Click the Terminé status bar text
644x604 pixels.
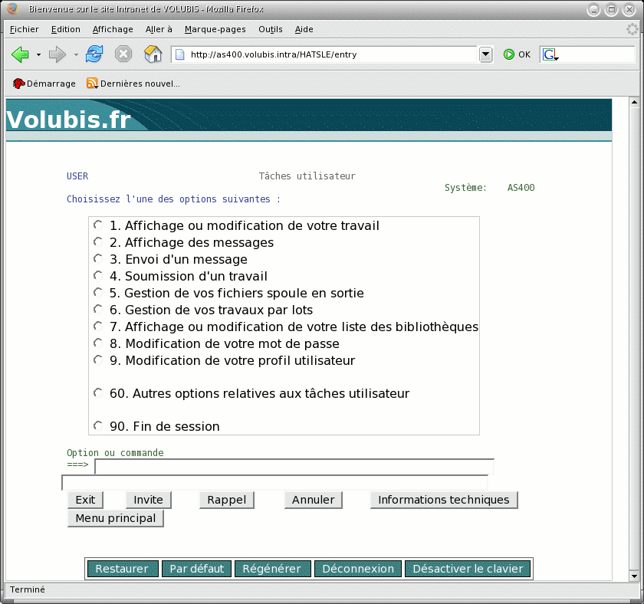click(27, 589)
